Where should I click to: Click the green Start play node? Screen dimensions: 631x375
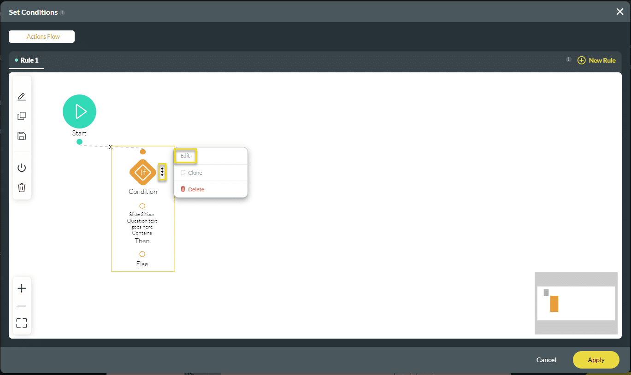(x=79, y=111)
